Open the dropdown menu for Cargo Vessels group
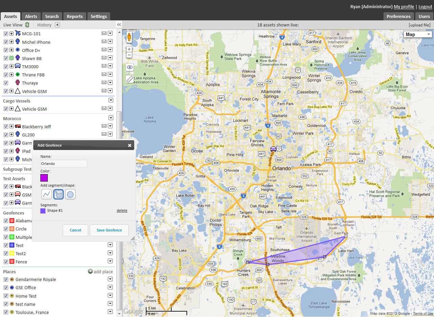Image resolution: width=434 pixels, height=317 pixels. click(111, 100)
